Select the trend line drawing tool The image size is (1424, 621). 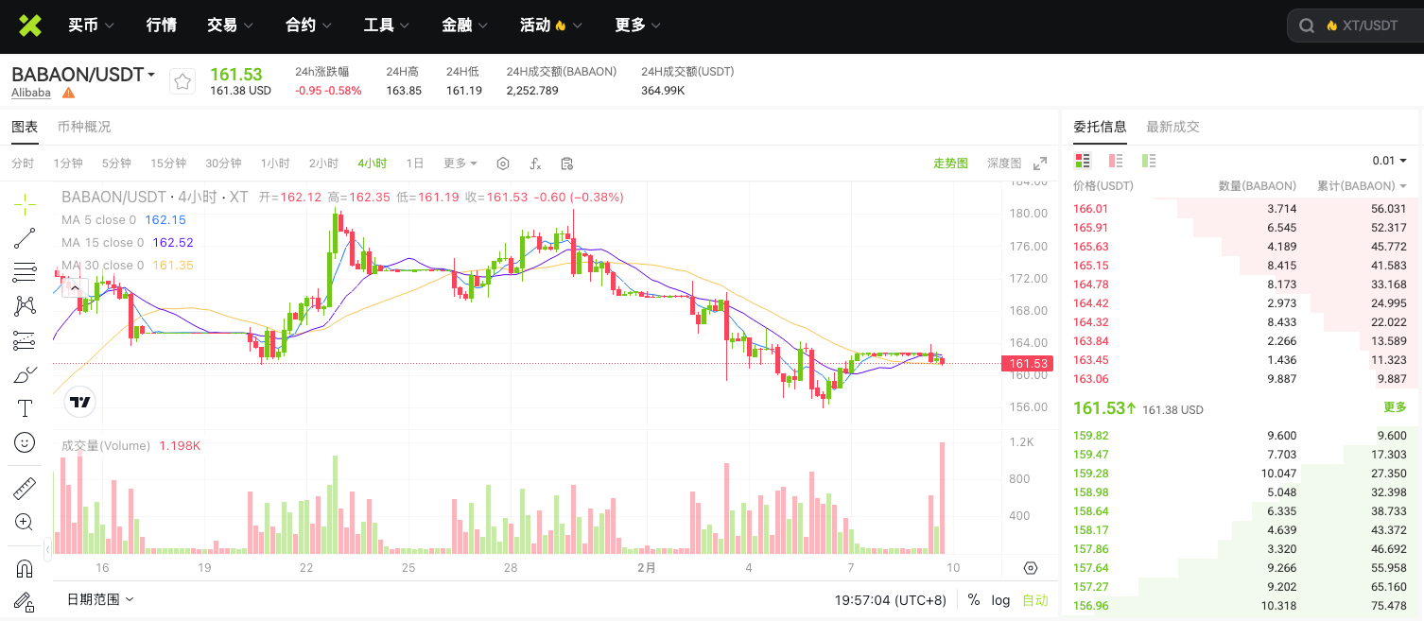pyautogui.click(x=25, y=238)
